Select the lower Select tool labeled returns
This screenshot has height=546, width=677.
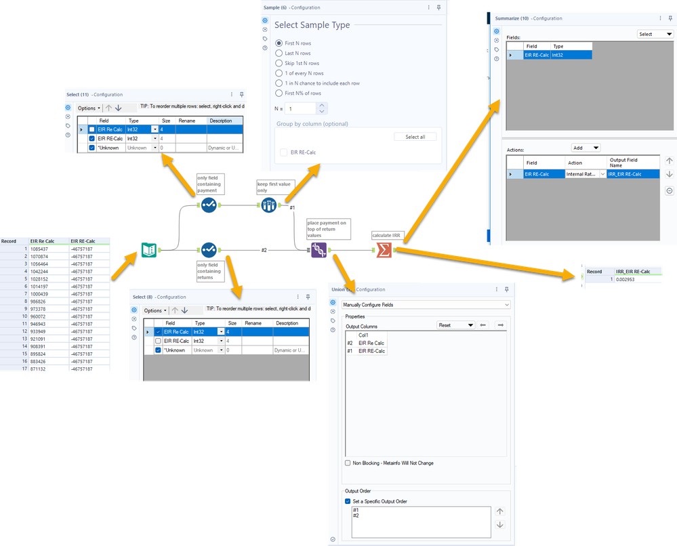coord(209,250)
